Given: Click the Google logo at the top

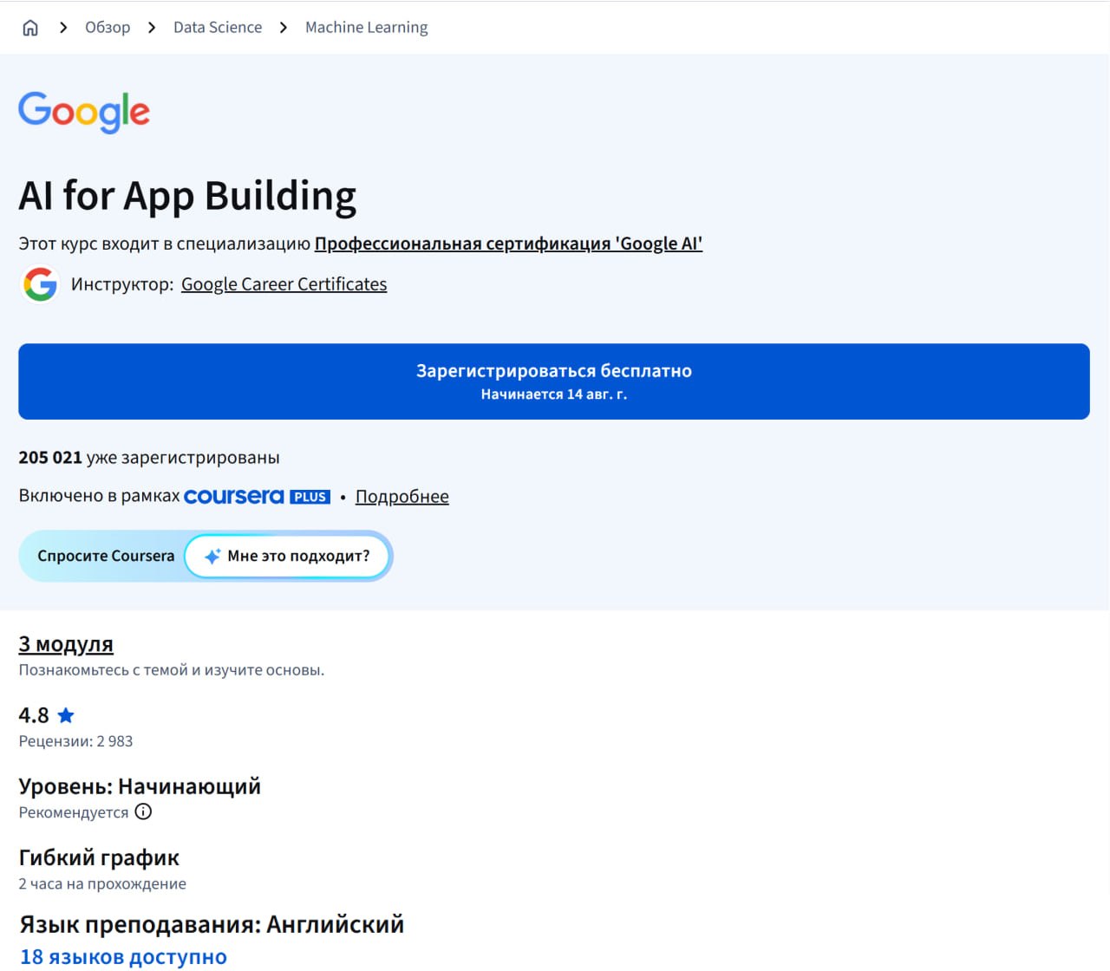Looking at the screenshot, I should [84, 113].
